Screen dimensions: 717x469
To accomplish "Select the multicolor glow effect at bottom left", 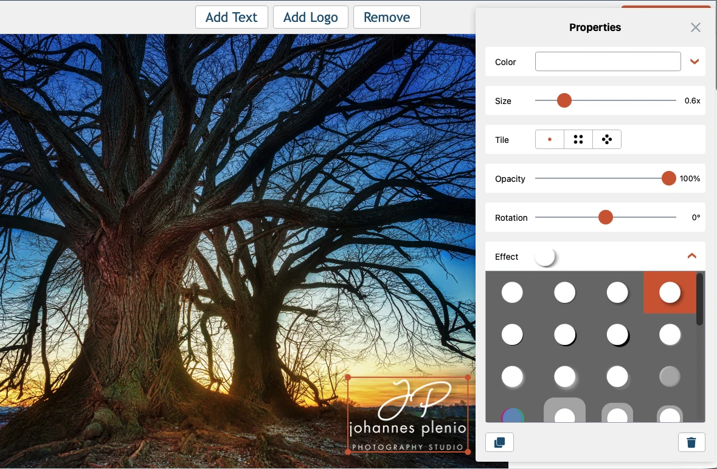I will tap(512, 416).
